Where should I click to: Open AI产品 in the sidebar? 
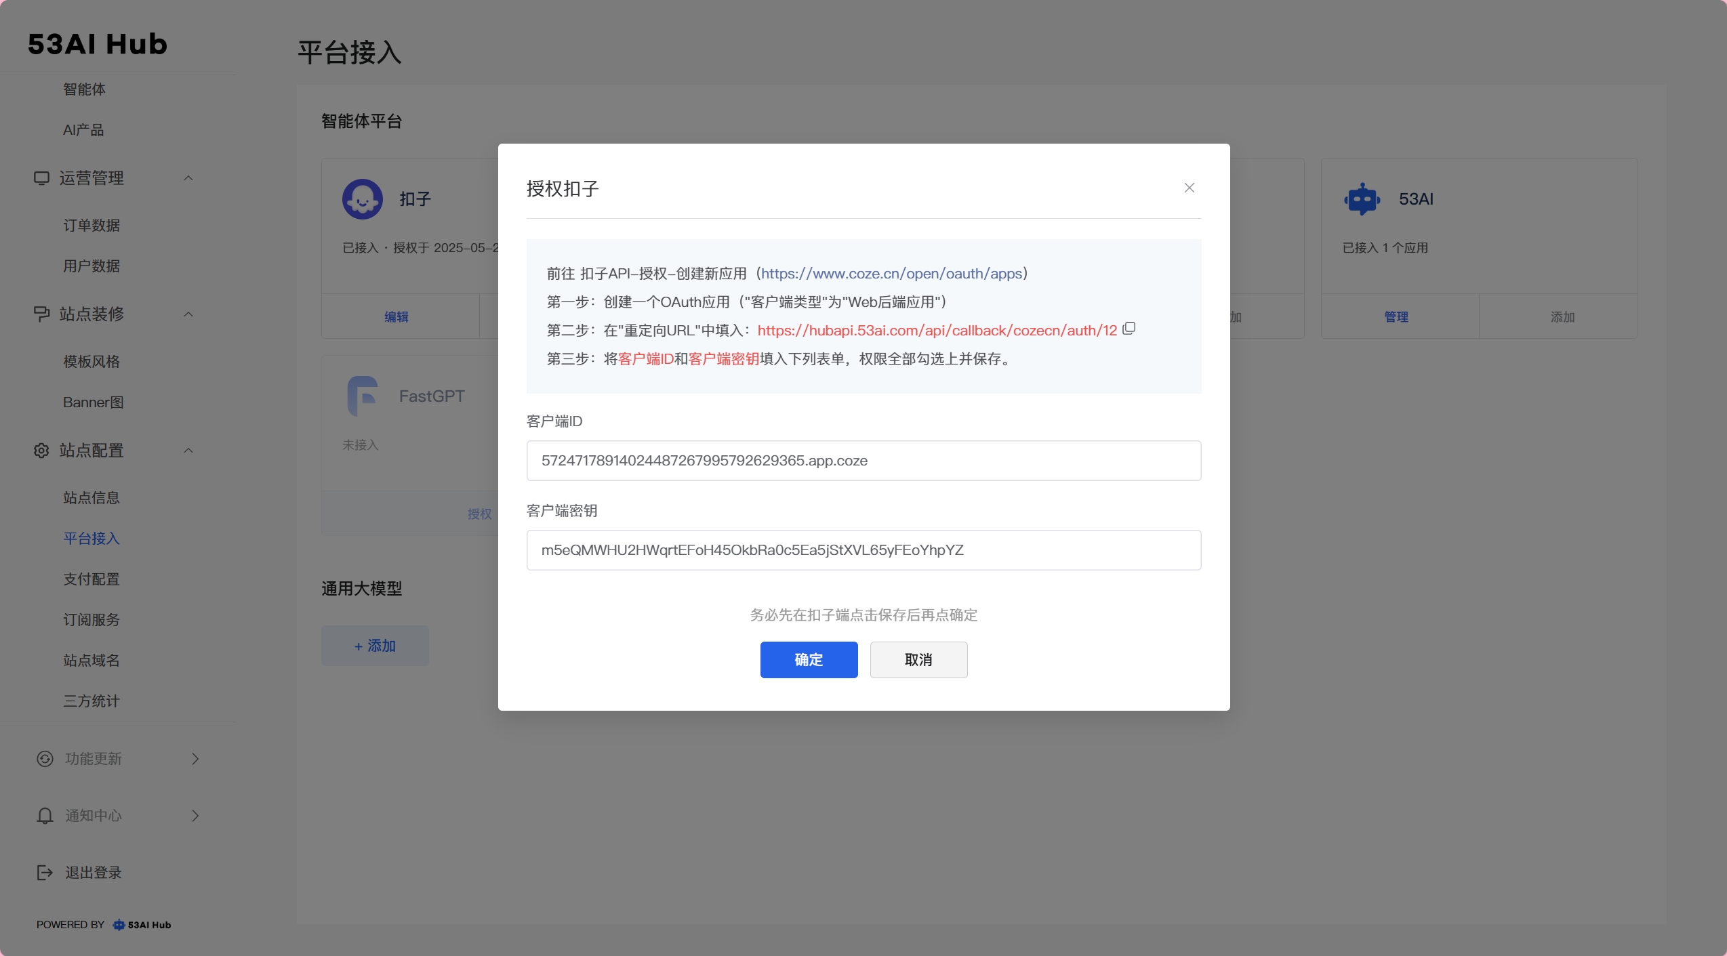[x=83, y=129]
